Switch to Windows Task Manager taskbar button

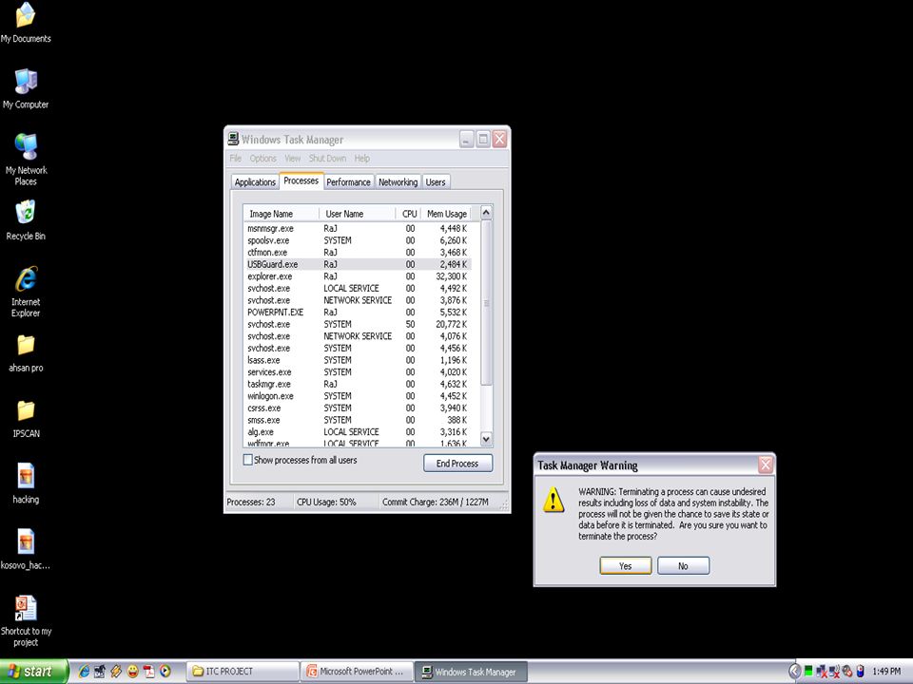[x=471, y=672]
